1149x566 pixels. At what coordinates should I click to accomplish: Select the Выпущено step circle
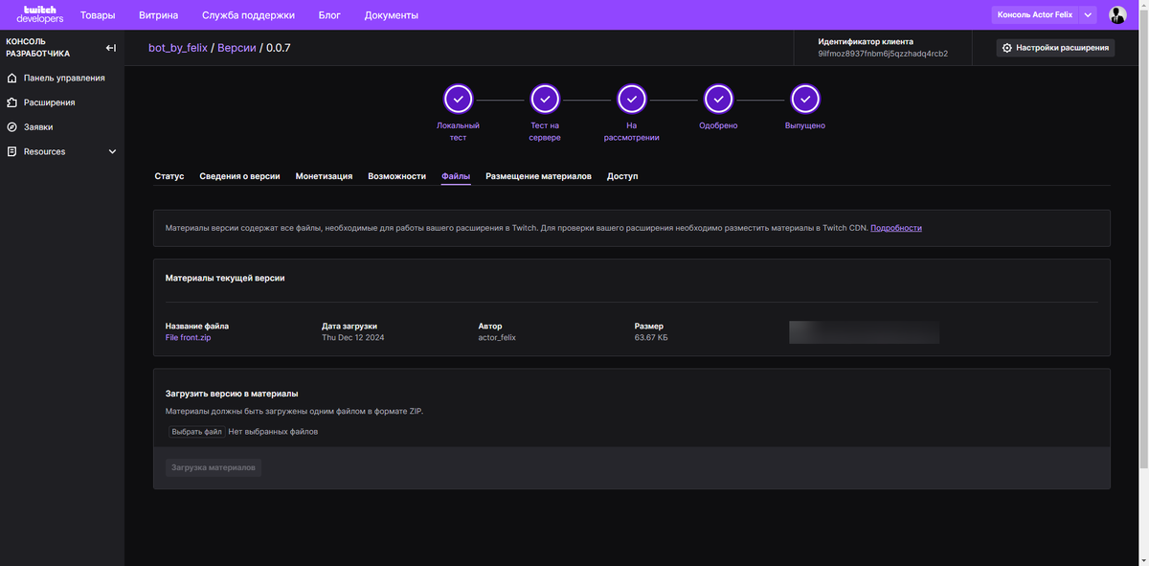pyautogui.click(x=805, y=99)
